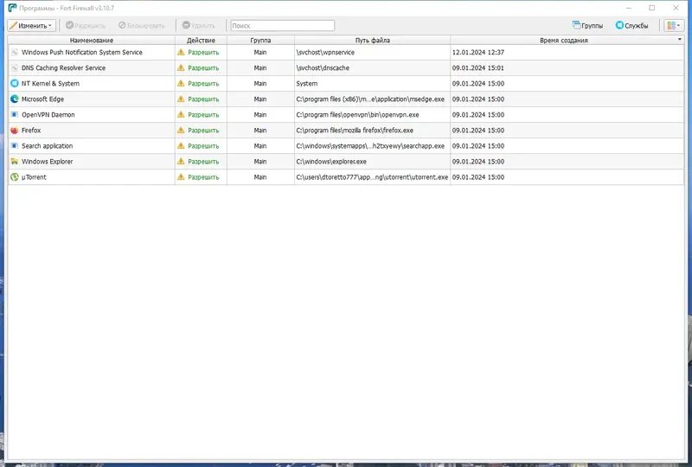The image size is (692, 467).
Task: Open the Группы groups window
Action: point(587,26)
